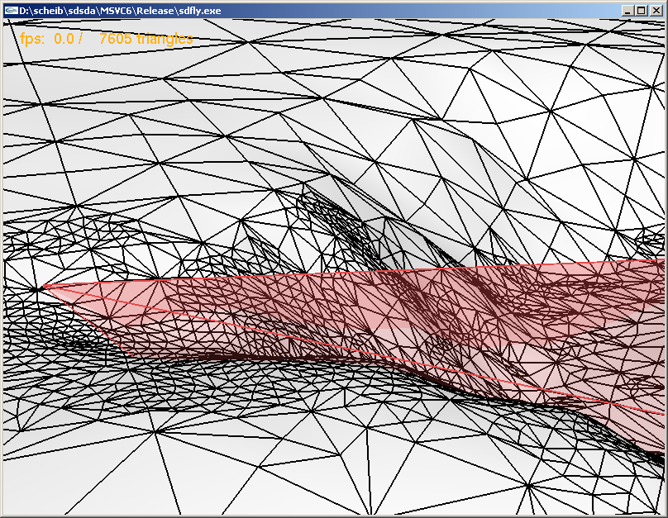Viewport: 668px width, 518px height.
Task: Click the '7605 triangles' counter text
Action: [x=146, y=39]
